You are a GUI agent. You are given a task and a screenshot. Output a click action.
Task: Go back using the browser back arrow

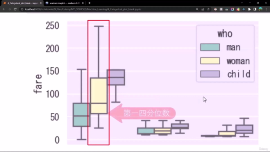pyautogui.click(x=4, y=9)
